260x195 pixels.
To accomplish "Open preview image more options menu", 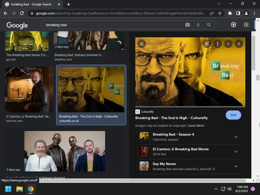I will tap(217, 44).
